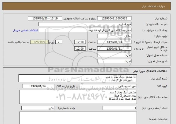
Task: Click the label تاریخ و ساعت اعلان عمومی
Action: point(80,19)
